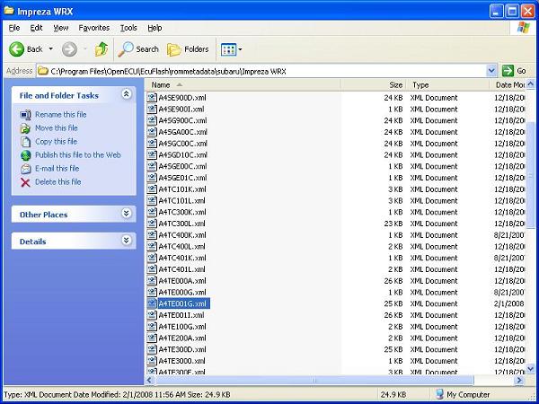
Task: Select the A4SGA00C.xml file icon
Action: (x=152, y=132)
